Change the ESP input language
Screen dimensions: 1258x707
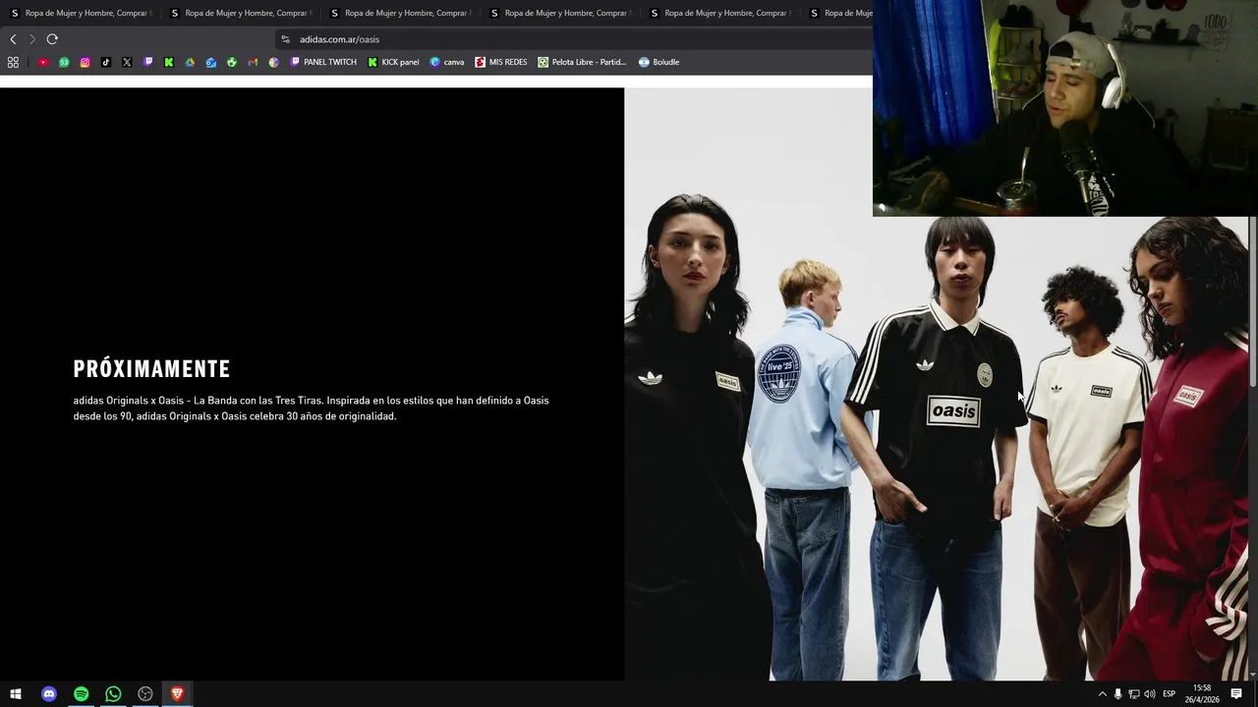coord(1169,694)
